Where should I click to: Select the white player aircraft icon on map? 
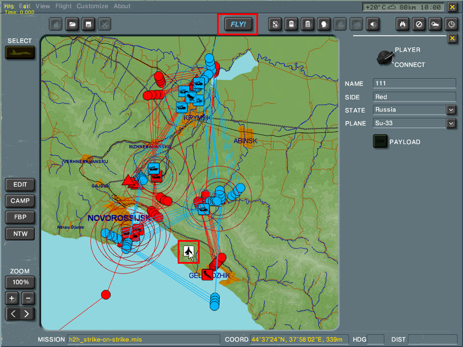point(189,251)
